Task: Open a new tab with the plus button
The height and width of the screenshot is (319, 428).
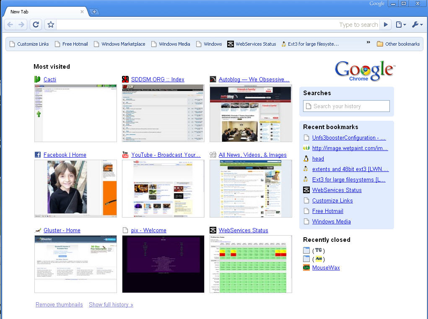Action: pyautogui.click(x=94, y=12)
